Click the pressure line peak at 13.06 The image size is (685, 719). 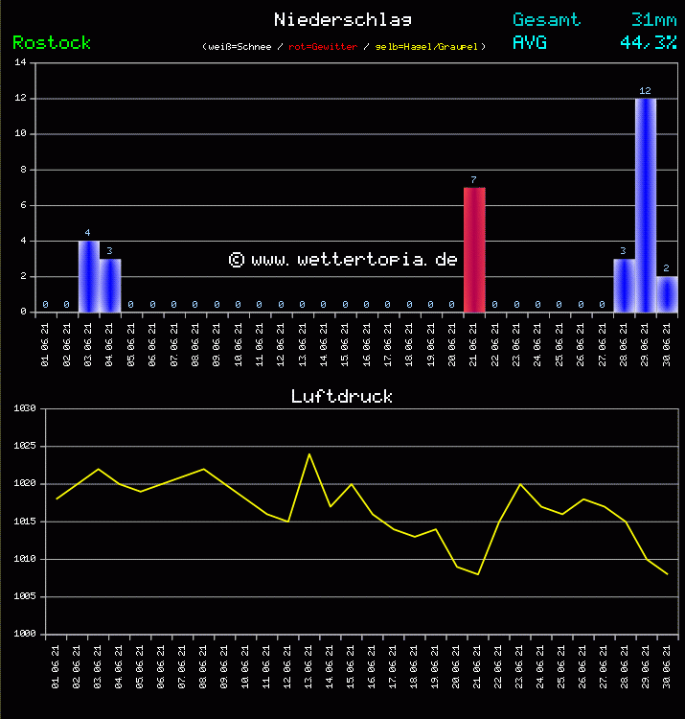pyautogui.click(x=309, y=454)
